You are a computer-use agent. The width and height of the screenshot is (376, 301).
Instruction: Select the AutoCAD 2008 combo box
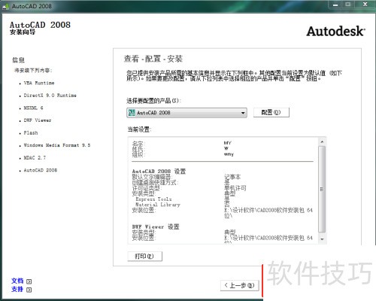pyautogui.click(x=186, y=113)
